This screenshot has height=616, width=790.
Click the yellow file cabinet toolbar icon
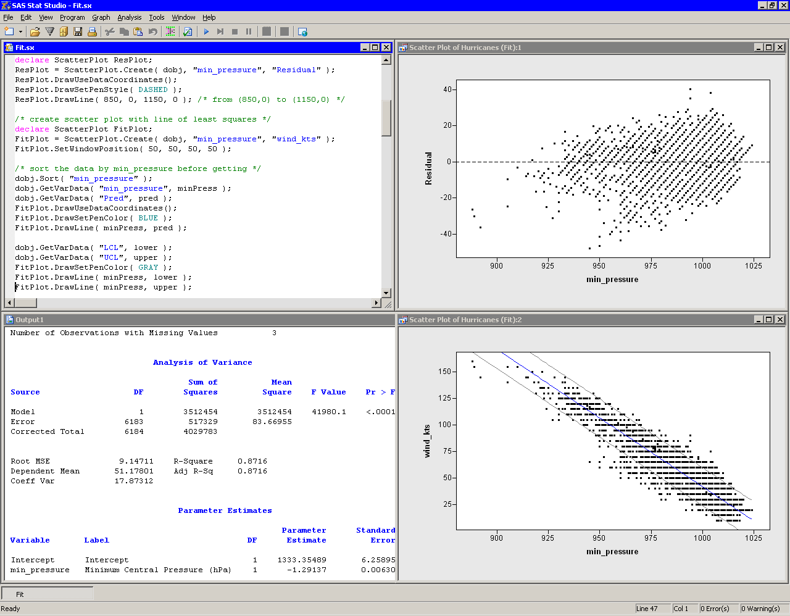[x=64, y=31]
